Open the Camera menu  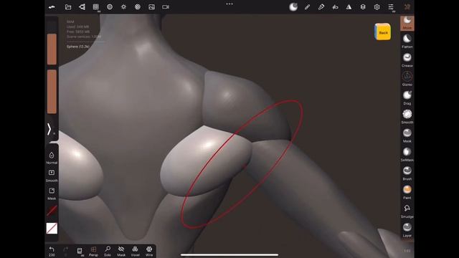(x=166, y=7)
